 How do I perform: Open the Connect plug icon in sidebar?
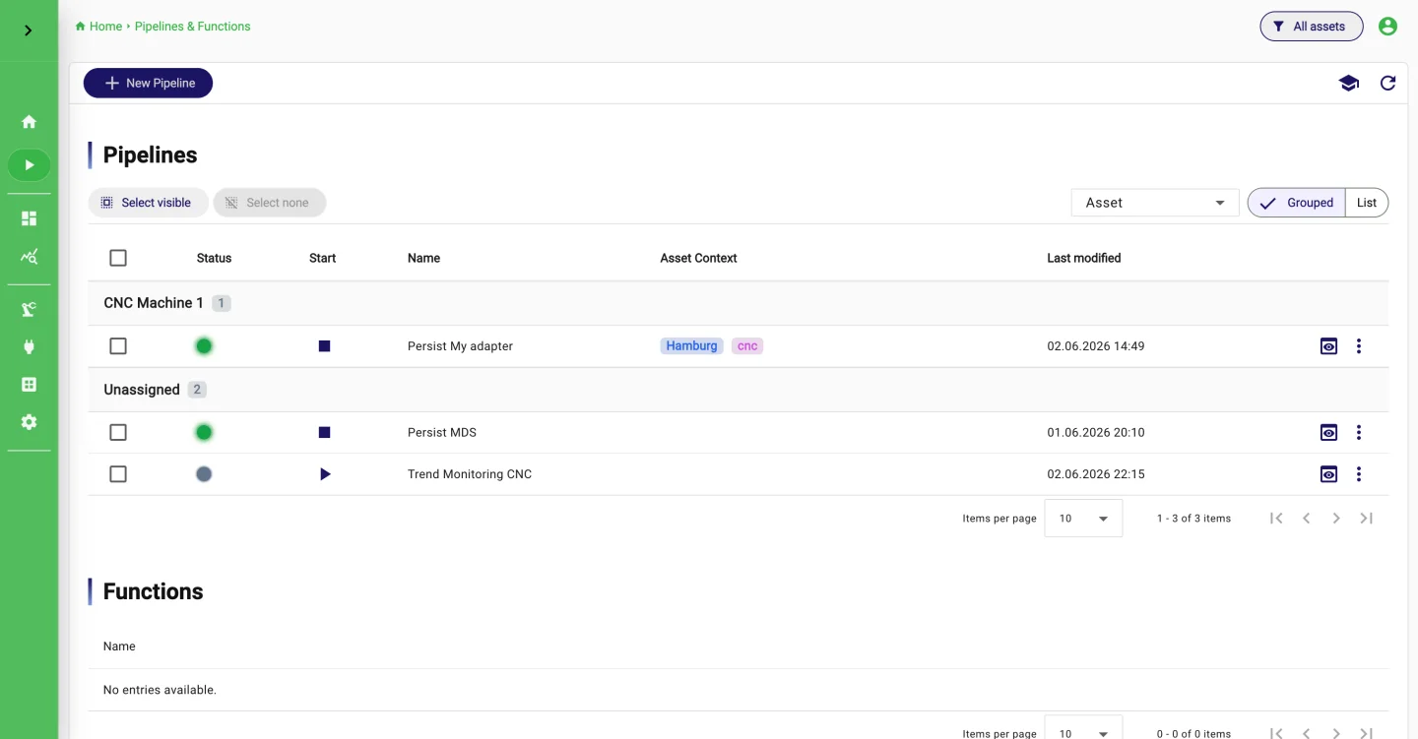click(x=29, y=346)
